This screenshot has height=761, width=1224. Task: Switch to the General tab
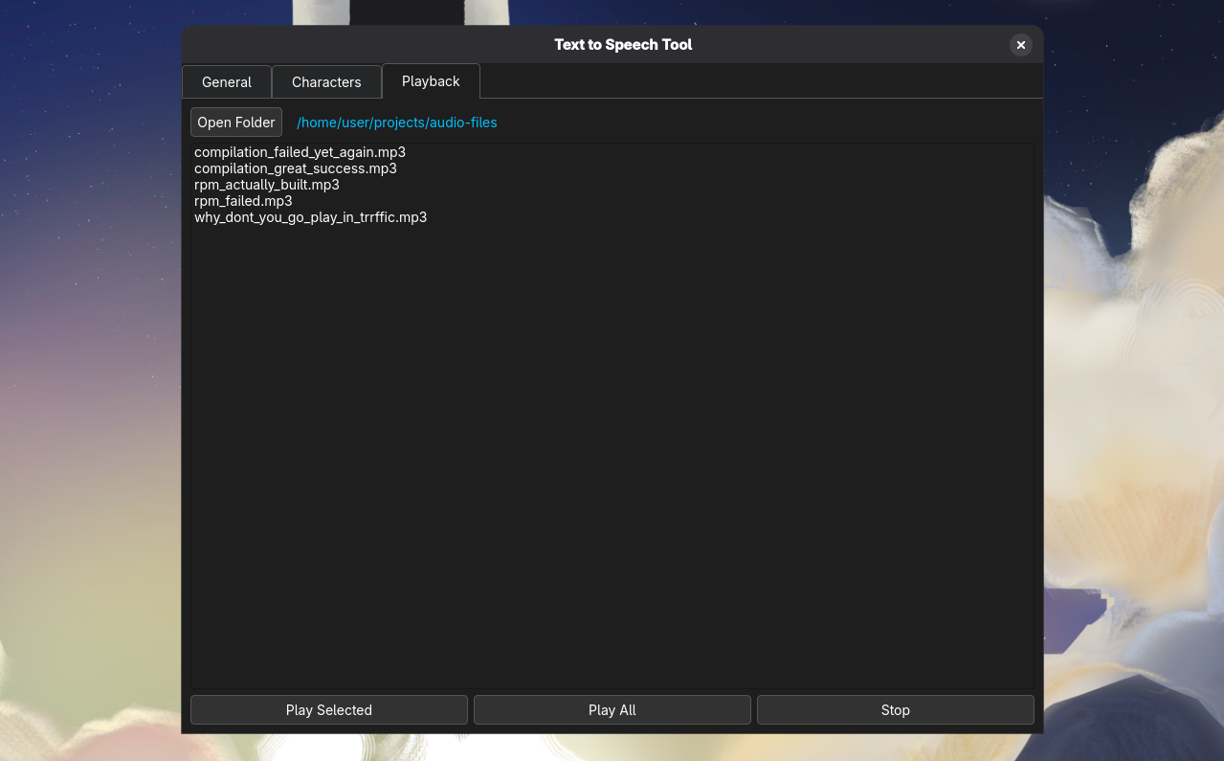tap(226, 82)
